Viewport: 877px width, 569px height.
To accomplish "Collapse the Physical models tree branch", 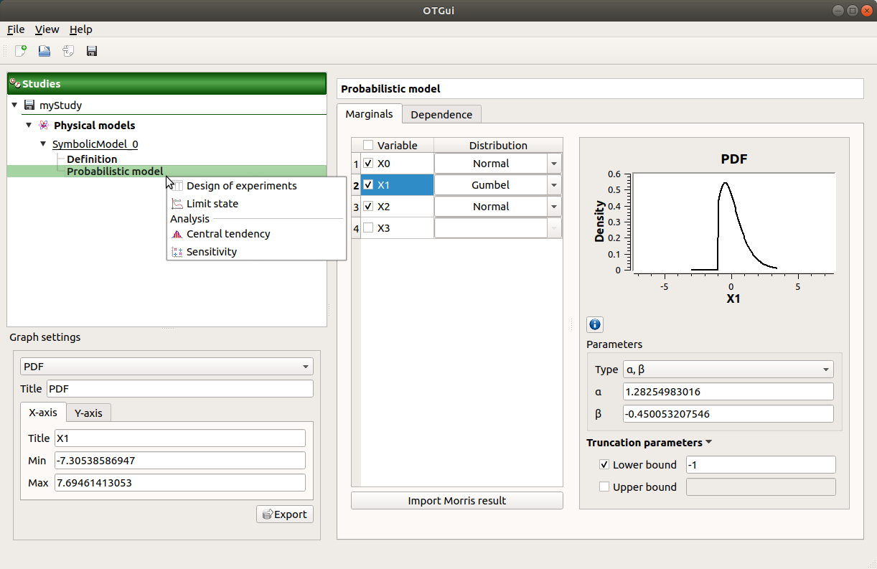I will point(29,125).
